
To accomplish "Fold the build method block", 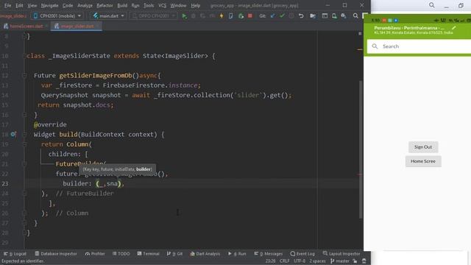I will point(25,135).
